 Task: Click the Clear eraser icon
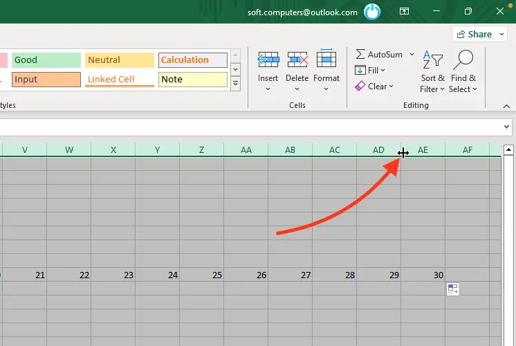pyautogui.click(x=360, y=86)
